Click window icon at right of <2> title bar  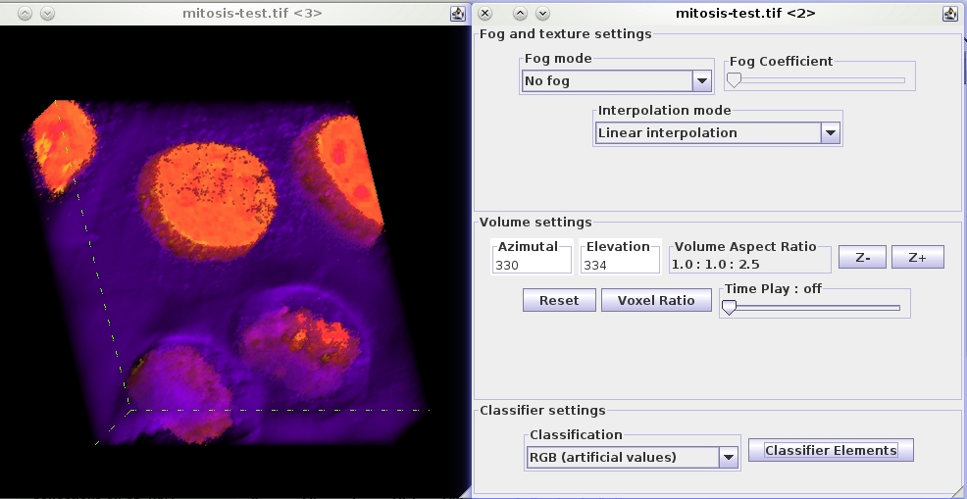click(x=949, y=13)
